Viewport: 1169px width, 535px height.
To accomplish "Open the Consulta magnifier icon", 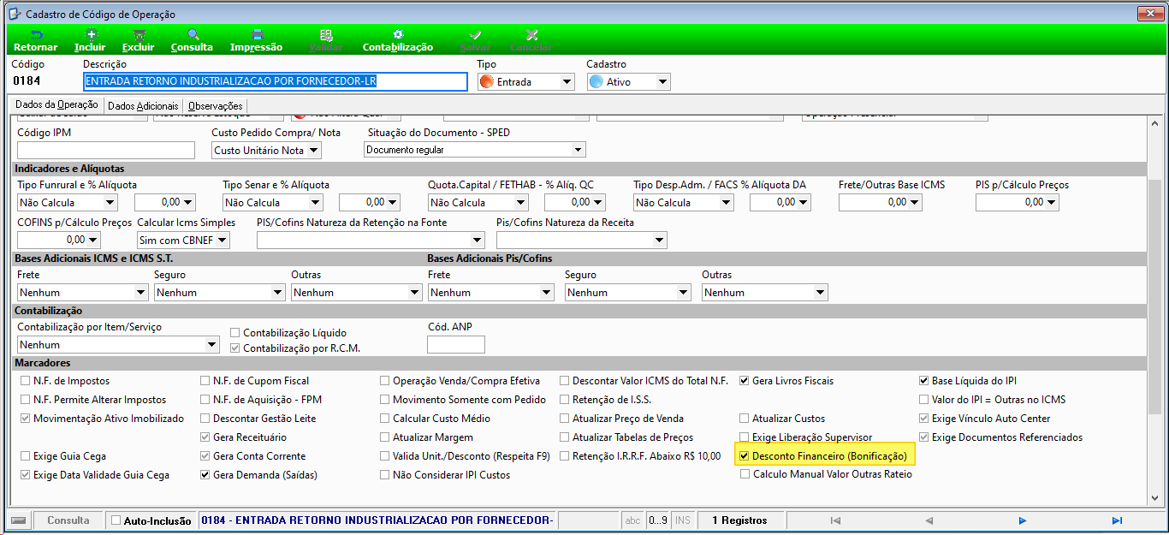I will (x=193, y=34).
